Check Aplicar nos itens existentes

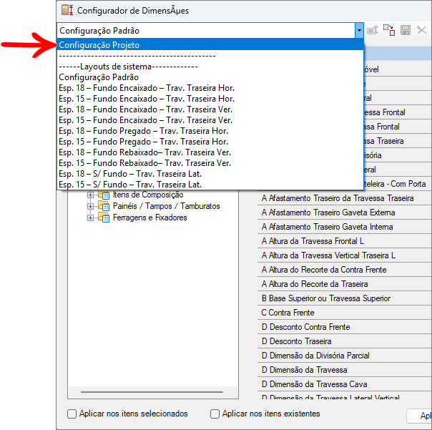click(215, 414)
